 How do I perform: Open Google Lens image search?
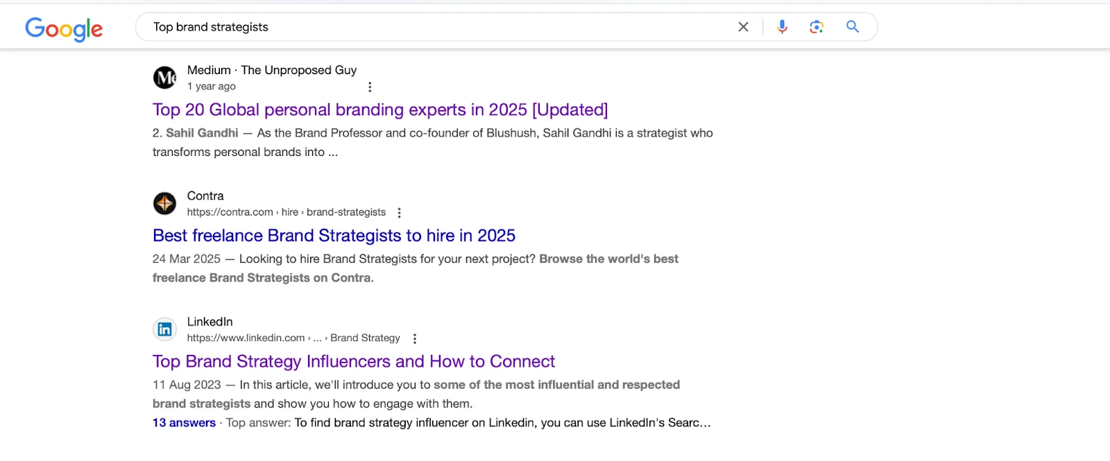tap(817, 27)
